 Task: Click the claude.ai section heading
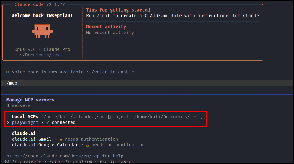pos(24,134)
